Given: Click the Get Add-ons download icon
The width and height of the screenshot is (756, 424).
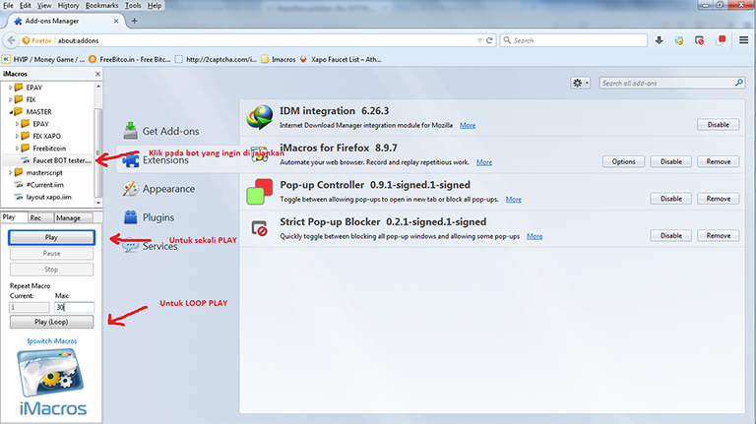Looking at the screenshot, I should pyautogui.click(x=130, y=131).
